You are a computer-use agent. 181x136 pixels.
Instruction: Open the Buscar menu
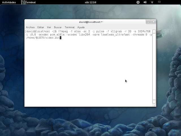tap(58, 27)
